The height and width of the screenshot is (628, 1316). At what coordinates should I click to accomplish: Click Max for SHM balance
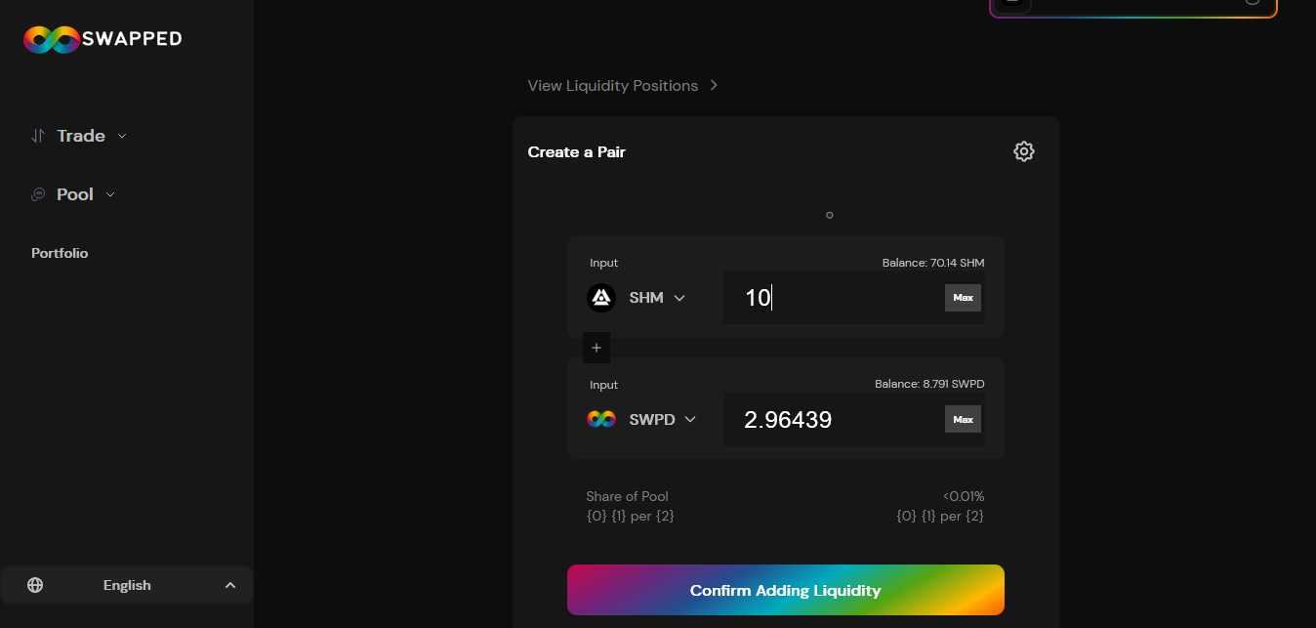963,298
